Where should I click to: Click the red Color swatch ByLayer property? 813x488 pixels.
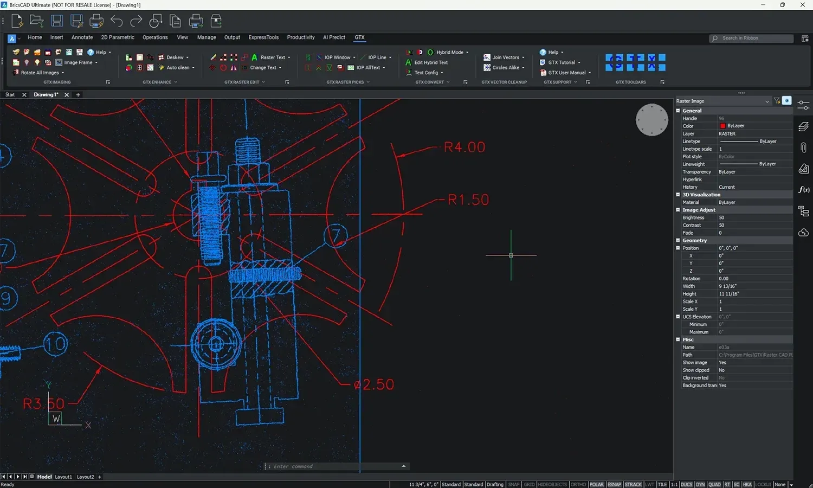(x=722, y=126)
